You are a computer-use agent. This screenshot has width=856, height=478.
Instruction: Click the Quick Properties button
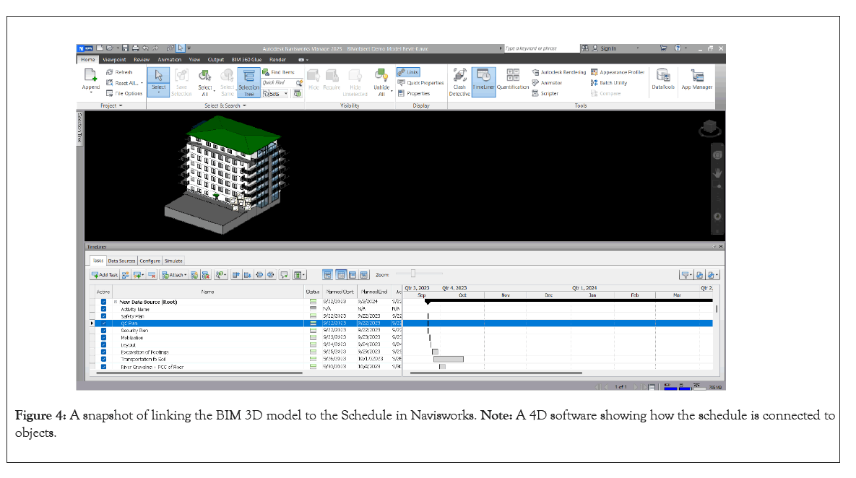[421, 83]
